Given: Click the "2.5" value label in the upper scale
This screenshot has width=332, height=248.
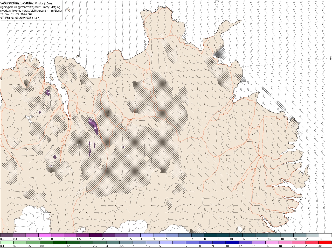Looking at the screenshot, I should (x=104, y=239).
